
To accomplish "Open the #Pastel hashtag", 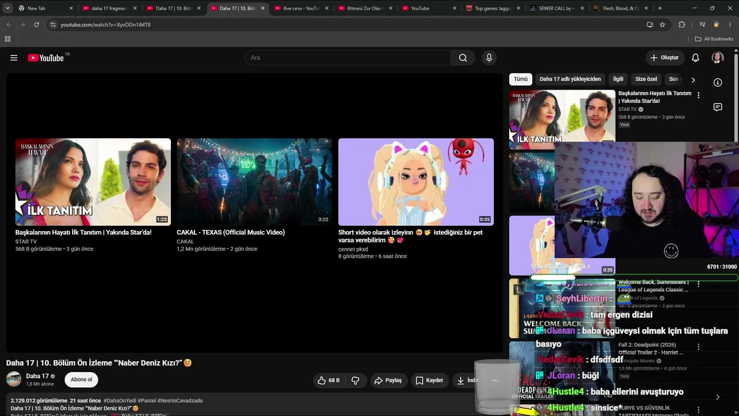I will [146, 400].
